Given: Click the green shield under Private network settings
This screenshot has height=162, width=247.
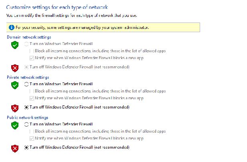Looking at the screenshot, I should 15,85.
